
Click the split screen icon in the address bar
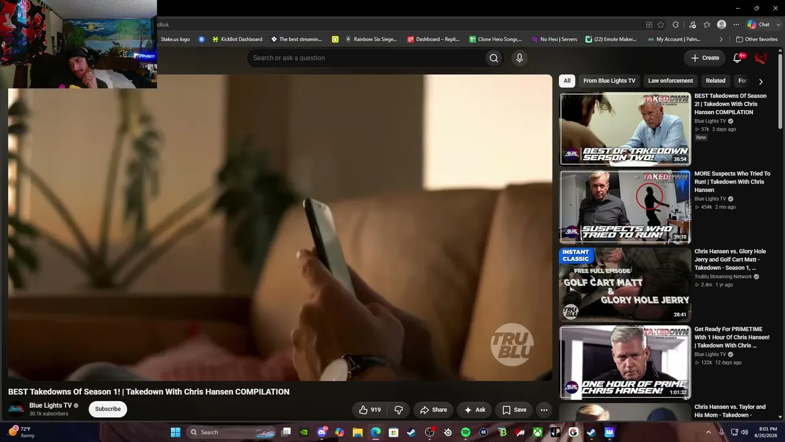click(x=649, y=25)
